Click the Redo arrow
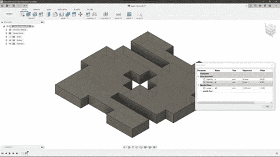 coord(24,6)
